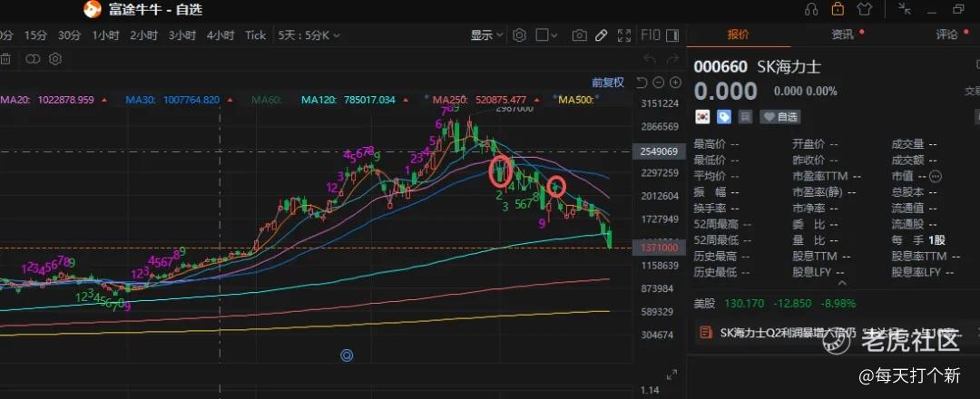
Task: Click the overlapping circles compare icon
Action: click(x=33, y=59)
